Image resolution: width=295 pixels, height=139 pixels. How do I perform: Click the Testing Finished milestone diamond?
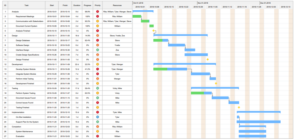tap(239, 107)
